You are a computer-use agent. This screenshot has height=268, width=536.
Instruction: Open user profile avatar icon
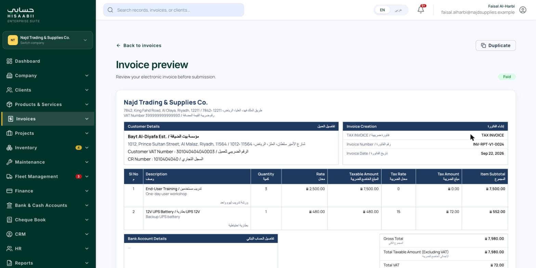[x=523, y=10]
